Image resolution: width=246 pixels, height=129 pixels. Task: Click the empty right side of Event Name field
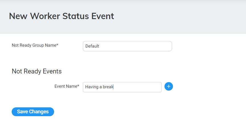click(x=142, y=87)
